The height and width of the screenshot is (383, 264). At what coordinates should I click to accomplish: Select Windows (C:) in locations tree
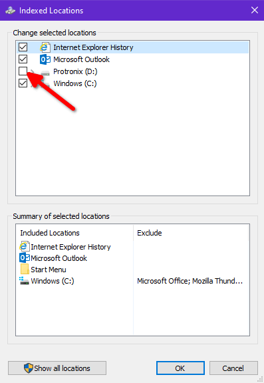coord(75,83)
